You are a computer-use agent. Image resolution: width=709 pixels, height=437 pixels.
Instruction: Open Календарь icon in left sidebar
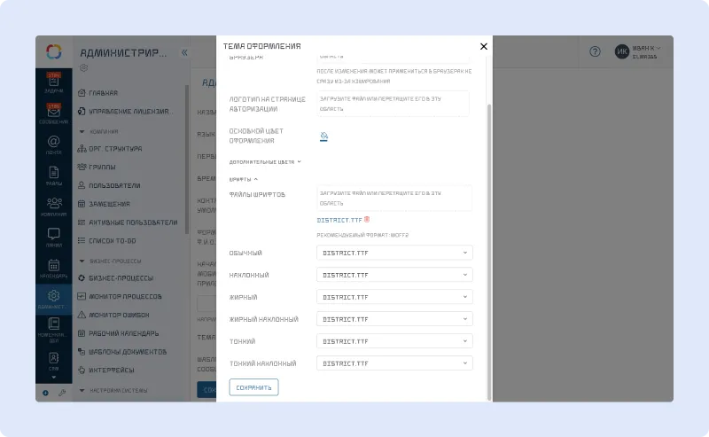[x=54, y=267]
